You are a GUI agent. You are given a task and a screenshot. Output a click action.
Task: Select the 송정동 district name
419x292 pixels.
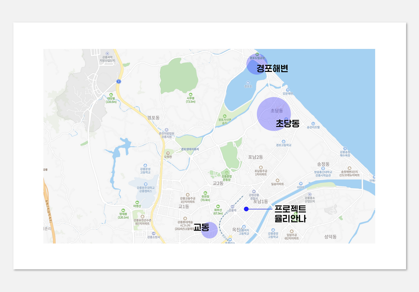pyautogui.click(x=323, y=164)
